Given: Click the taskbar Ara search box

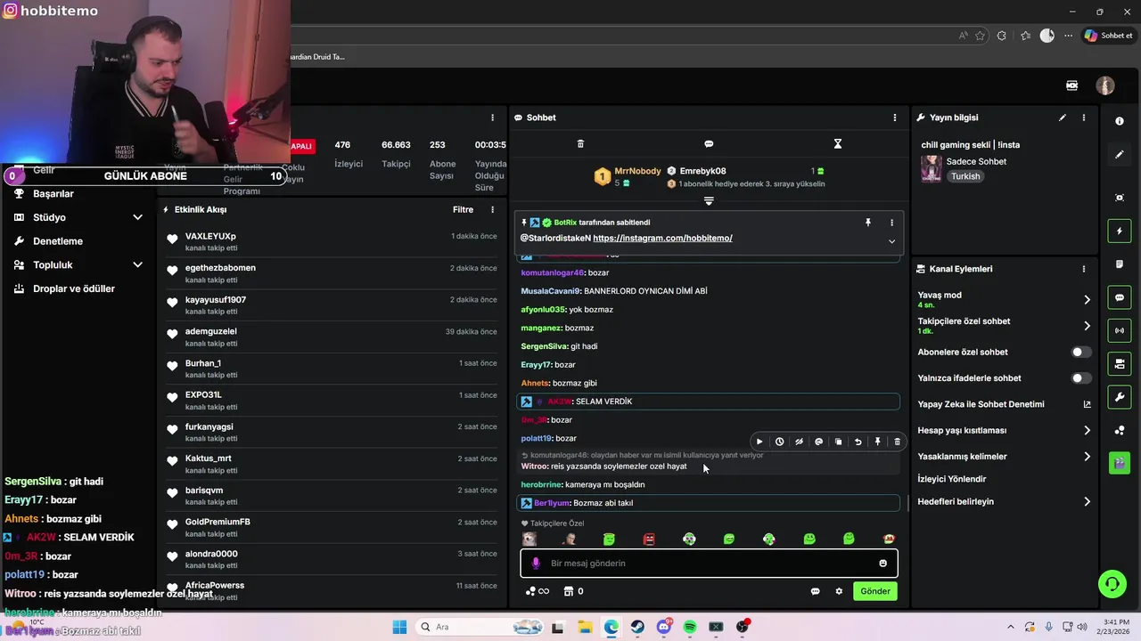Looking at the screenshot, I should coord(480,627).
